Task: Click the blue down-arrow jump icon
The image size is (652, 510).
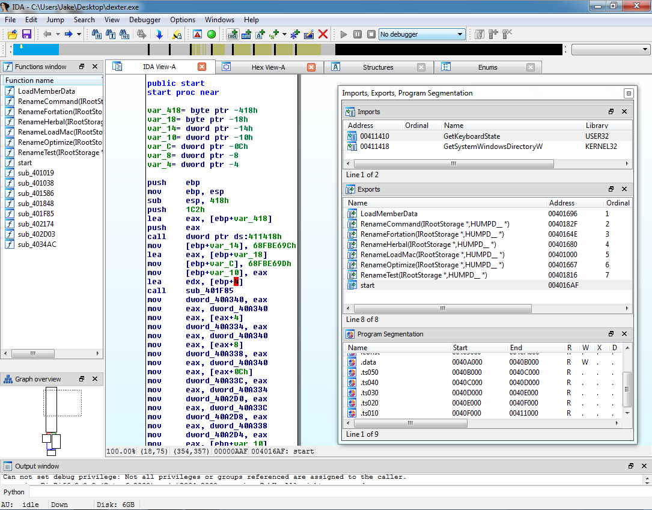Action: (159, 34)
